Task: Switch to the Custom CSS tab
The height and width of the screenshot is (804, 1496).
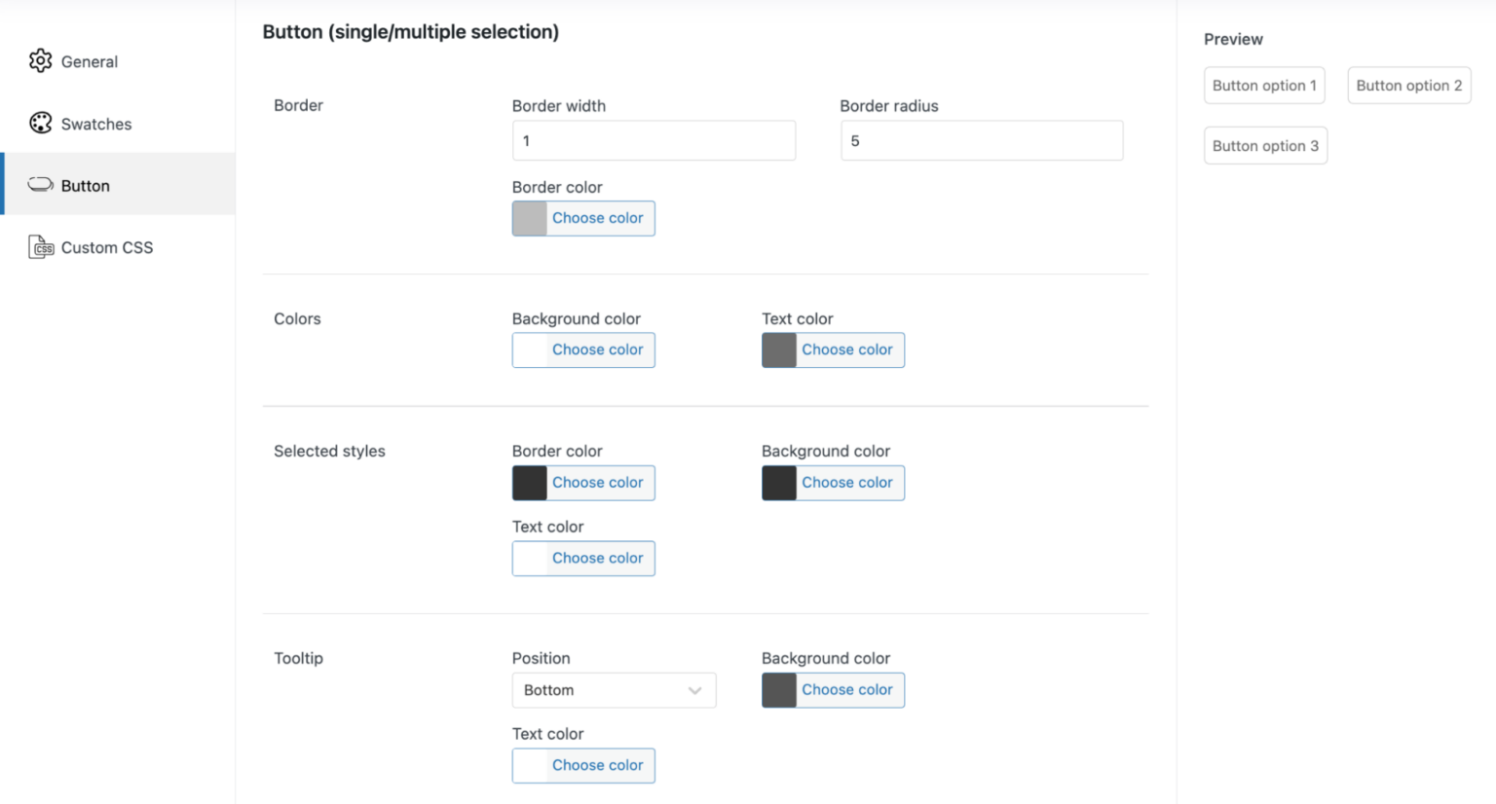Action: tap(106, 246)
